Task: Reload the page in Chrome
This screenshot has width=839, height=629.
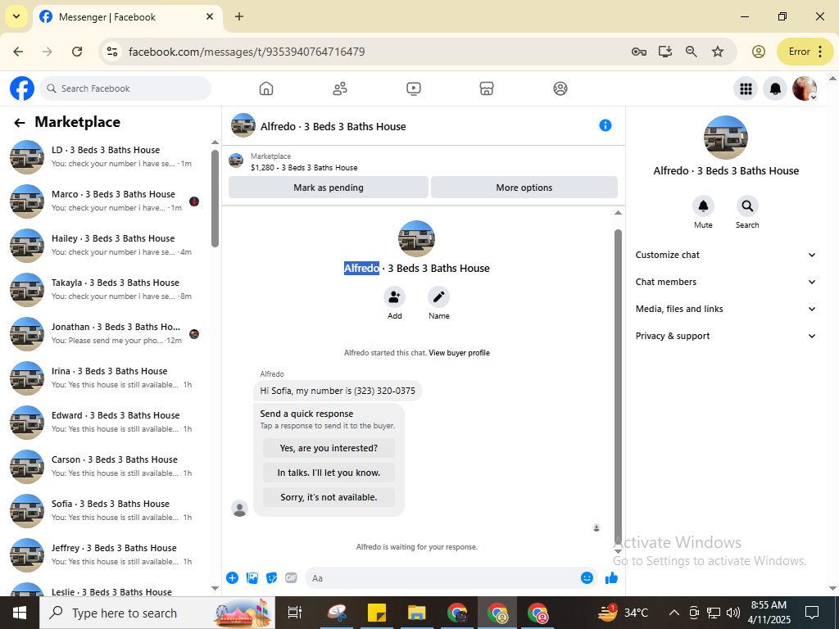Action: tap(77, 52)
